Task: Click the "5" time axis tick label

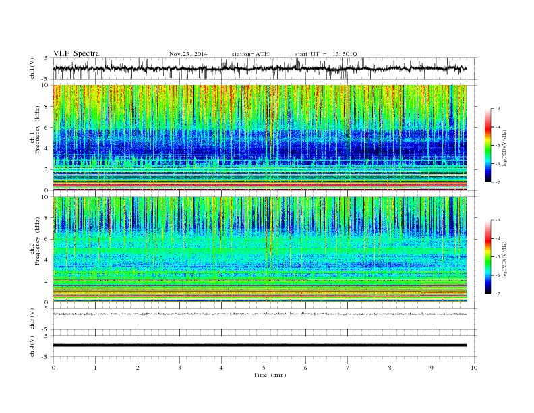Action: pos(264,368)
